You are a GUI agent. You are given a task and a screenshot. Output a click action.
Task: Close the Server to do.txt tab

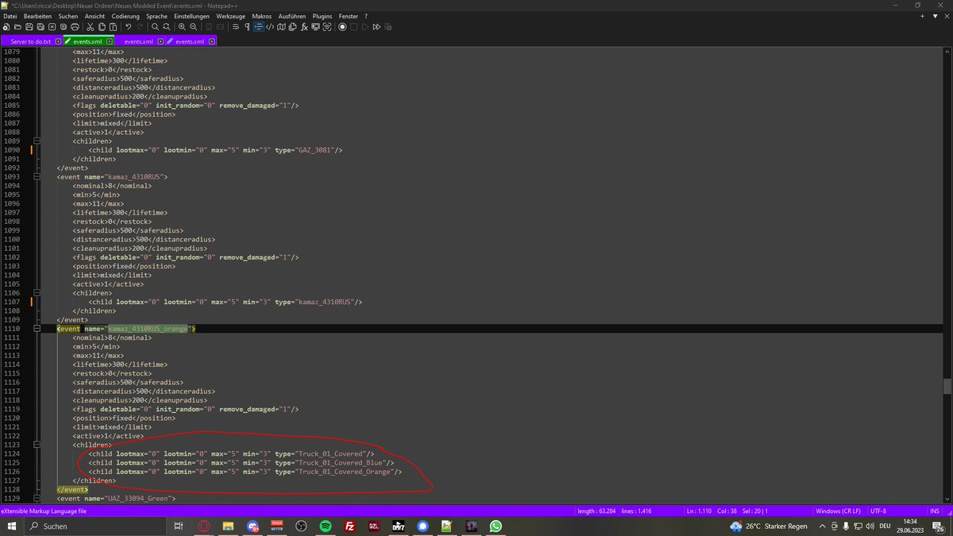click(59, 41)
